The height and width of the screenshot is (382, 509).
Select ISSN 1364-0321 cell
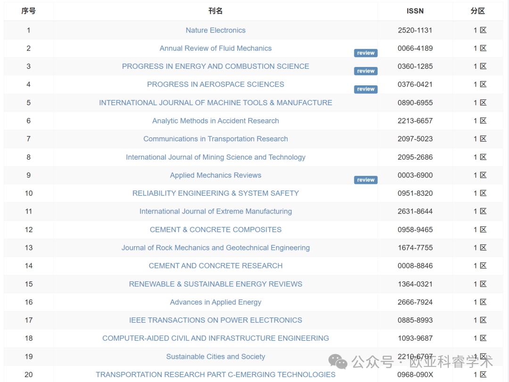coord(415,284)
